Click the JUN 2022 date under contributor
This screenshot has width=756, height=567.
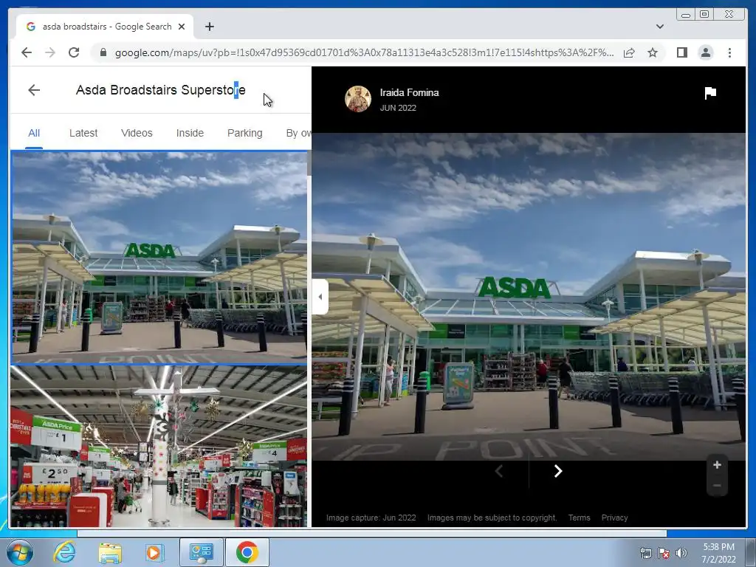[398, 108]
